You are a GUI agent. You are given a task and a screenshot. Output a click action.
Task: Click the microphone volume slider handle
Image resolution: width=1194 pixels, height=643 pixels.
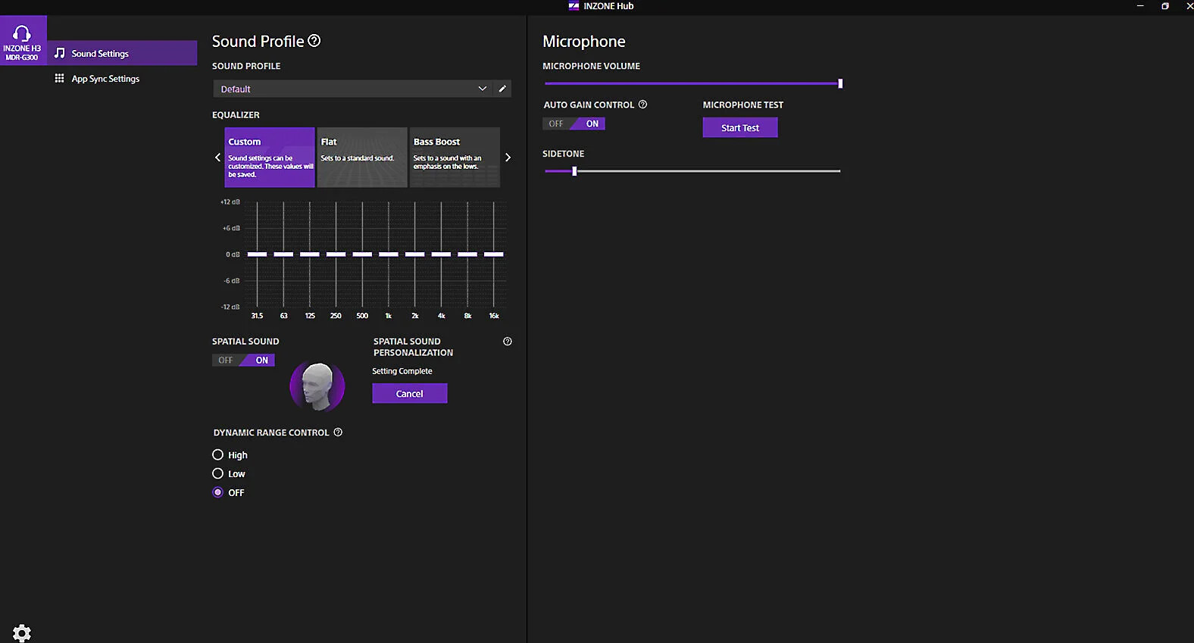(x=840, y=83)
